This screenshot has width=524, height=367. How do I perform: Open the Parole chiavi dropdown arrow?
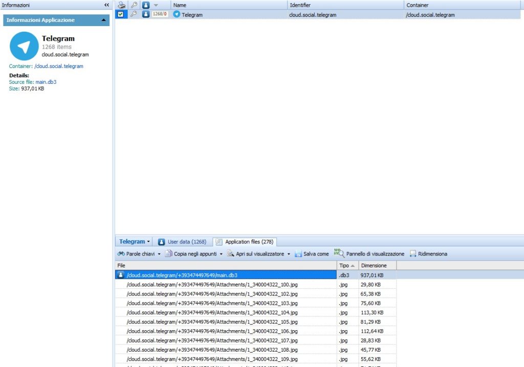[x=159, y=254]
